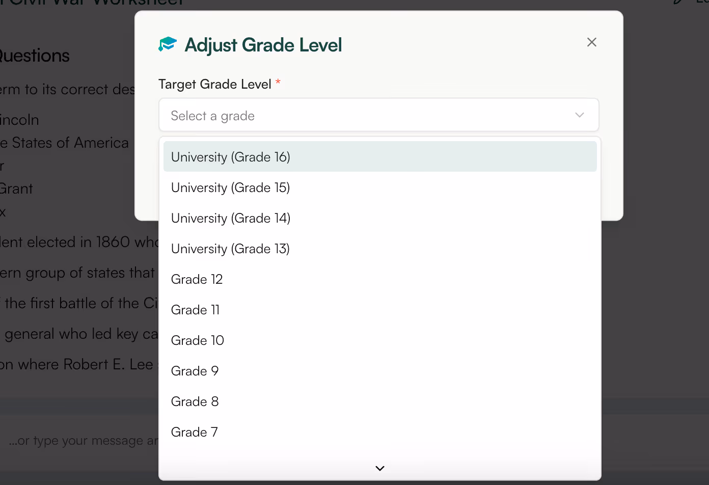This screenshot has height=485, width=709.
Task: Expand more grades with the down chevron
Action: (379, 468)
